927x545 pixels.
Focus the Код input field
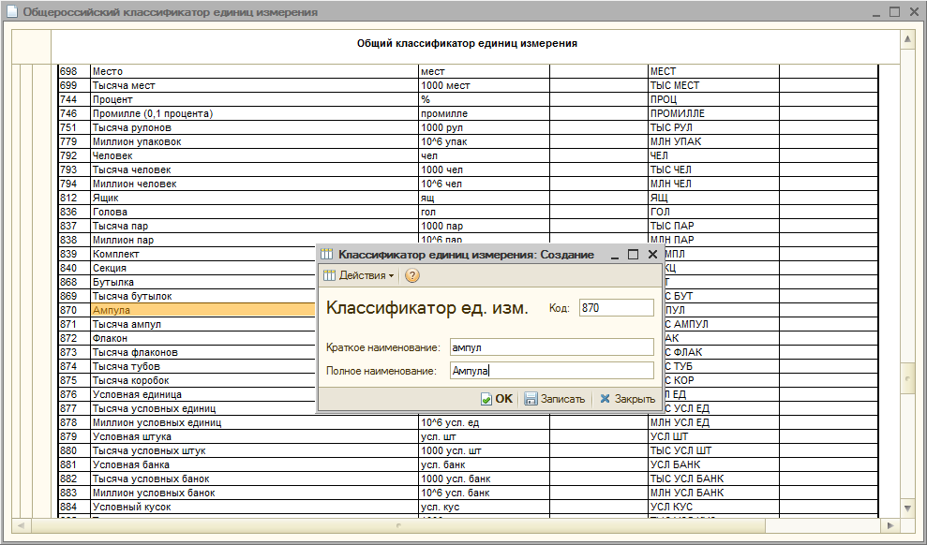615,308
